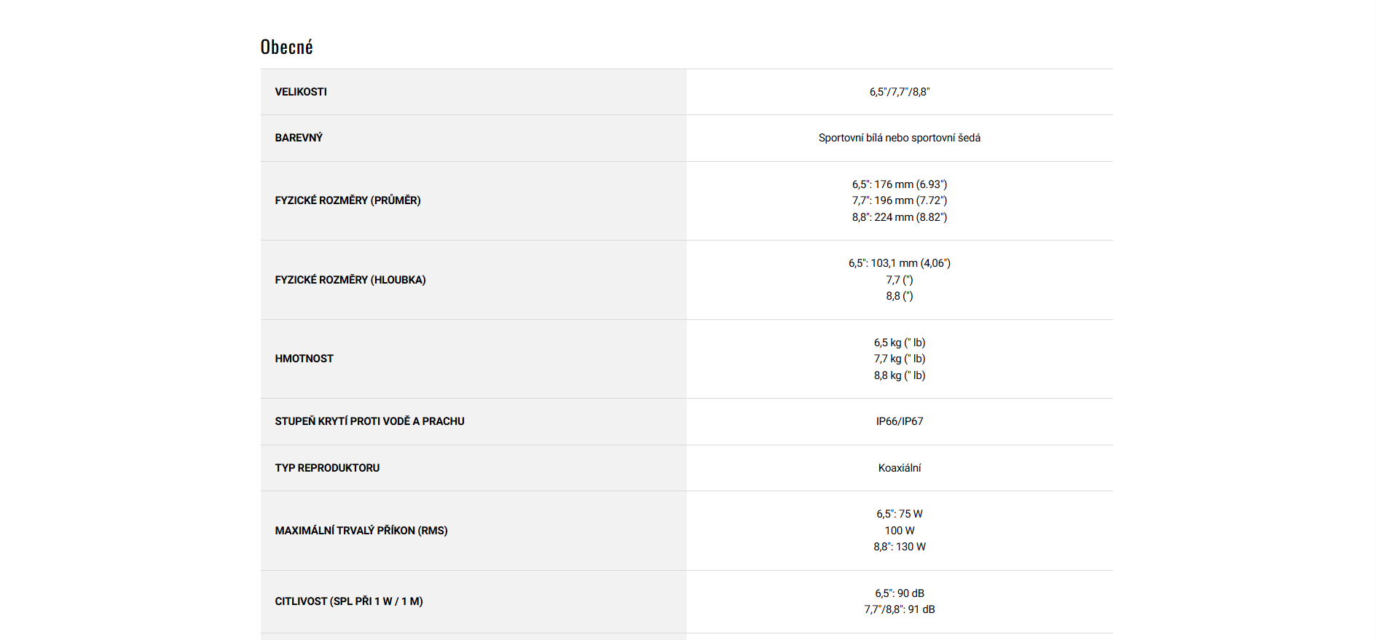
Task: Select the BAREVNÝ row label
Action: pyautogui.click(x=299, y=138)
